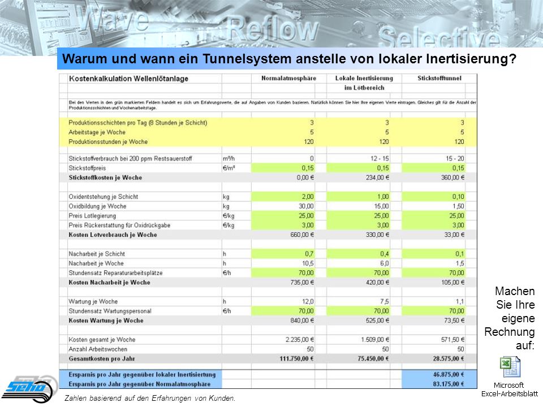Select the '33,00 €' solder cost cell
Screen dimensions: 543x407
pos(454,235)
